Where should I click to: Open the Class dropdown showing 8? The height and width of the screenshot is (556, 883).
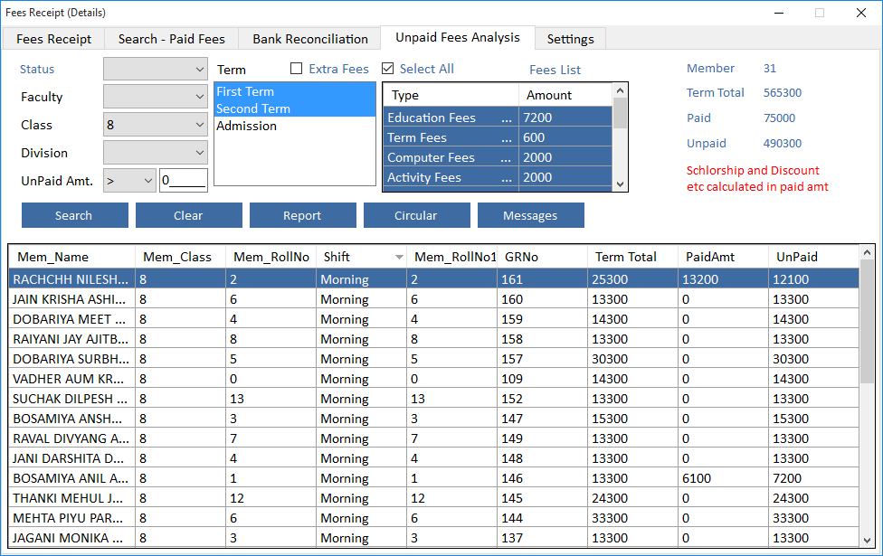[156, 125]
